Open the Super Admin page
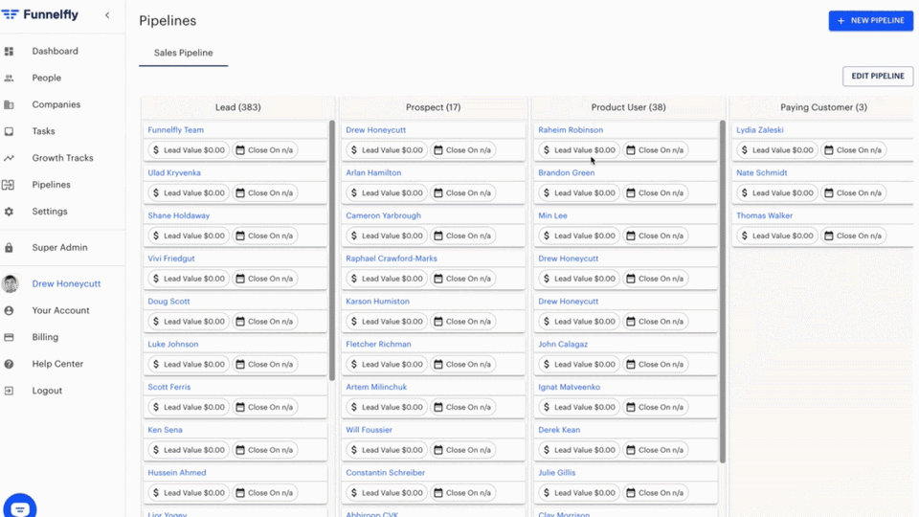919x517 pixels. [59, 247]
